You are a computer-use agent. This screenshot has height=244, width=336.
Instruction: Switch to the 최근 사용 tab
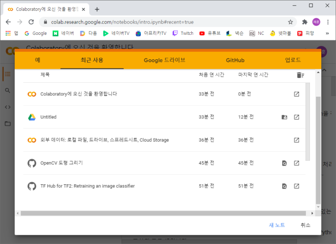(92, 60)
